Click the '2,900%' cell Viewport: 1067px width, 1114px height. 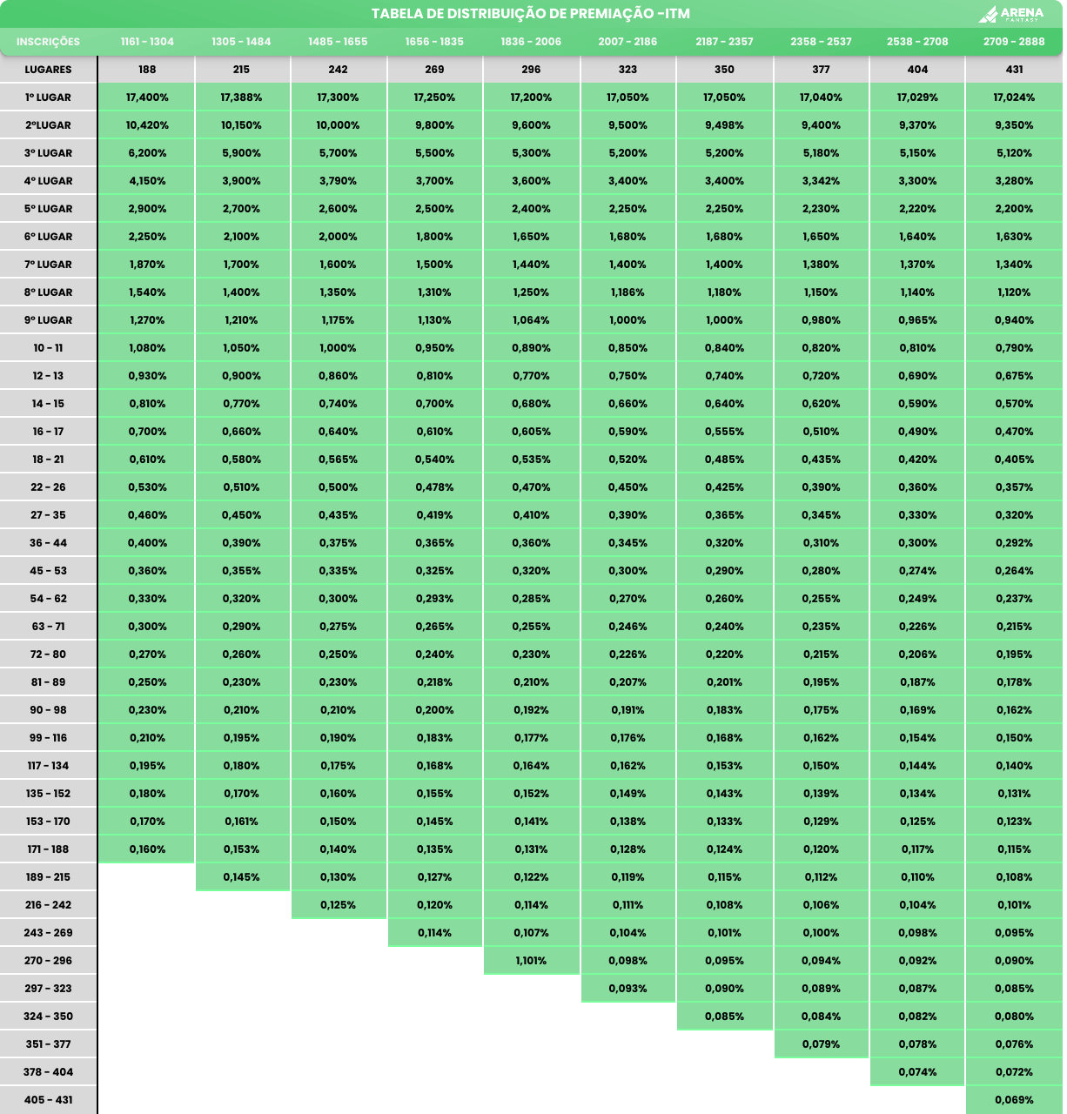coord(147,209)
